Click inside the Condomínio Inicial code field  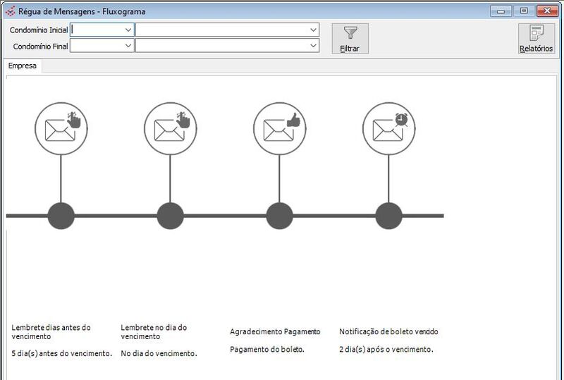(97, 30)
